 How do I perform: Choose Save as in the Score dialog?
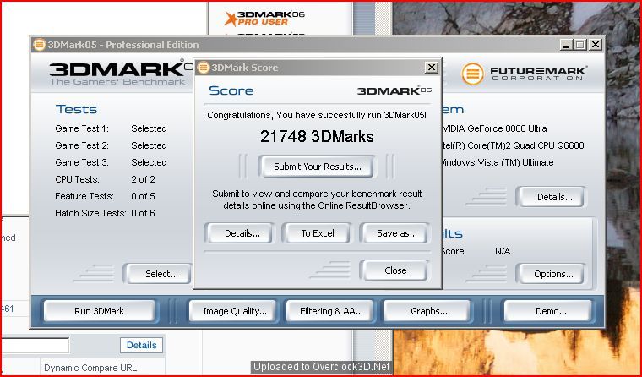(x=395, y=233)
